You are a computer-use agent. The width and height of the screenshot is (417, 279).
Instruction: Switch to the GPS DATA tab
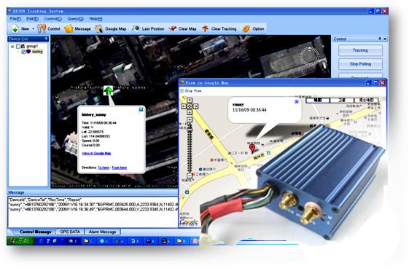(x=70, y=232)
